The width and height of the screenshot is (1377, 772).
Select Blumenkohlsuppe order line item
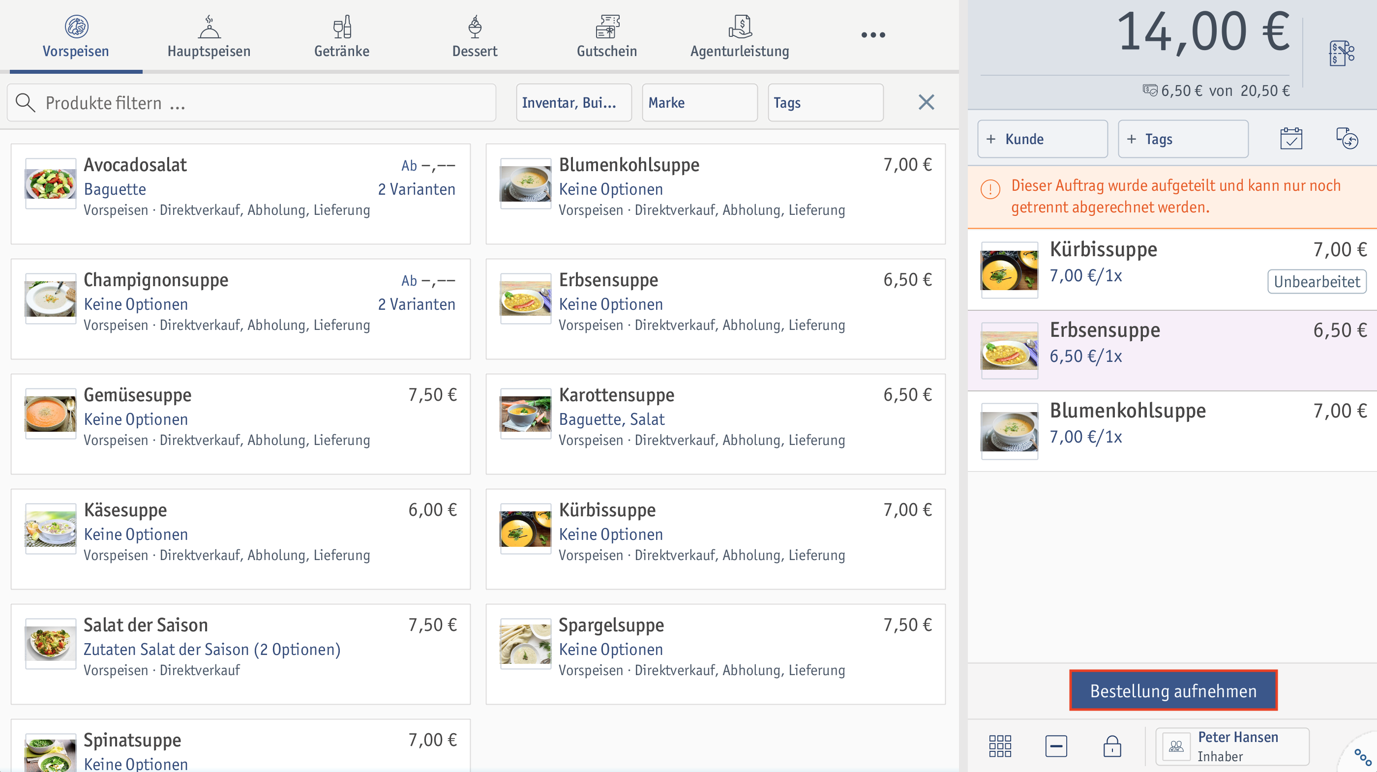1172,431
